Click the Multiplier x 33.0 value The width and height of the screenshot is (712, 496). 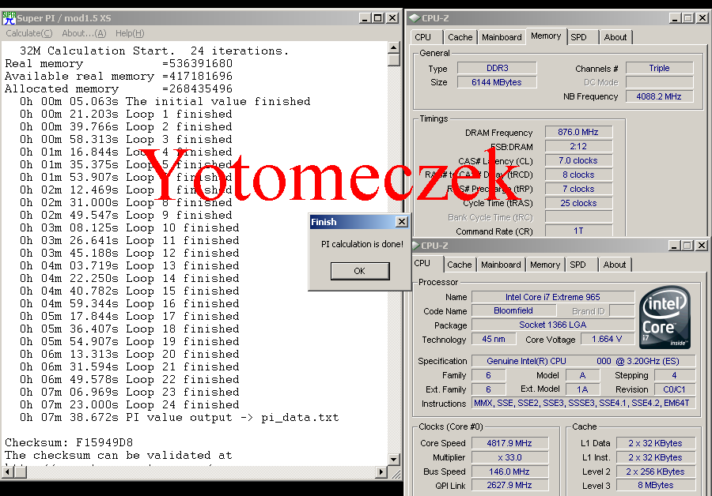tap(509, 457)
